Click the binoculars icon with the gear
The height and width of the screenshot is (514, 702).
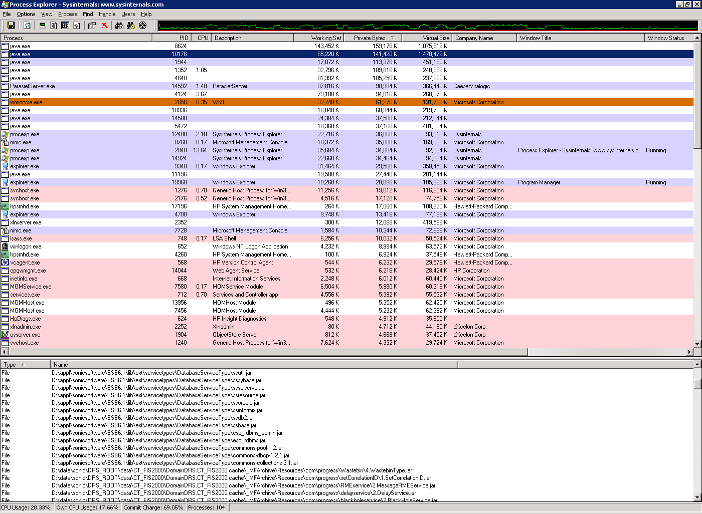point(131,26)
